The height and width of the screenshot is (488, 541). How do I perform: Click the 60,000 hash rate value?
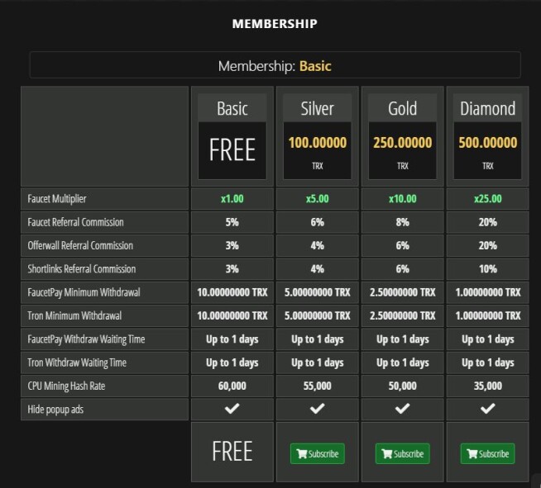coord(232,386)
